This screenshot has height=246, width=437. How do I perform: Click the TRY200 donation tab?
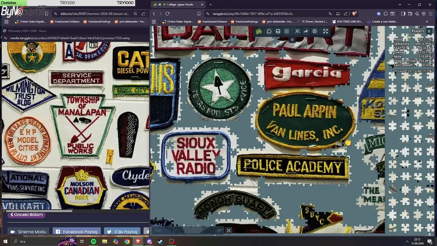point(67,3)
